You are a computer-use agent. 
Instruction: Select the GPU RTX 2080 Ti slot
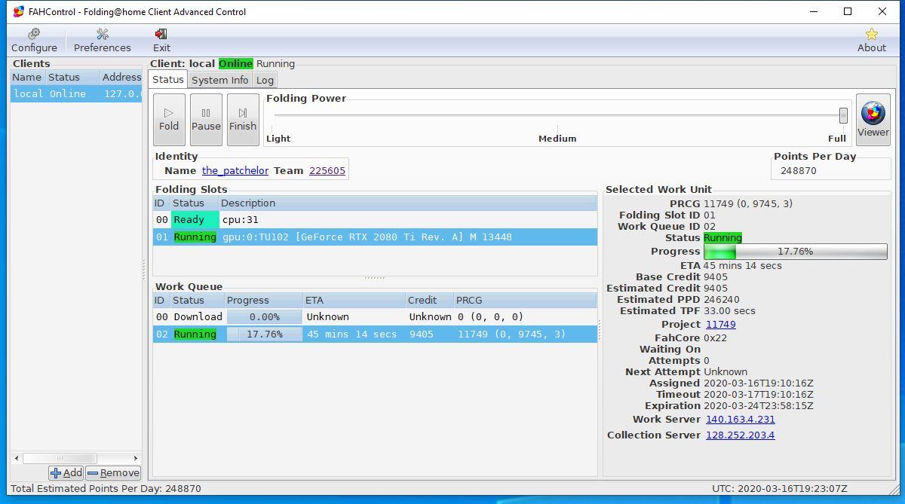click(375, 237)
